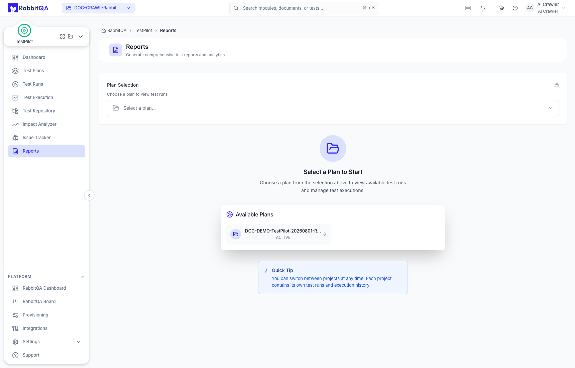Click the Available Plans target icon

(230, 215)
